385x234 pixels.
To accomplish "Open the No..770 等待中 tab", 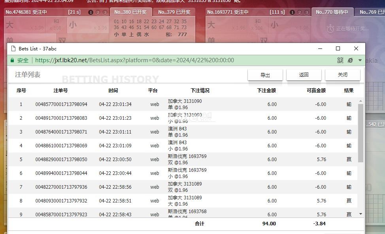I will pyautogui.click(x=332, y=12).
